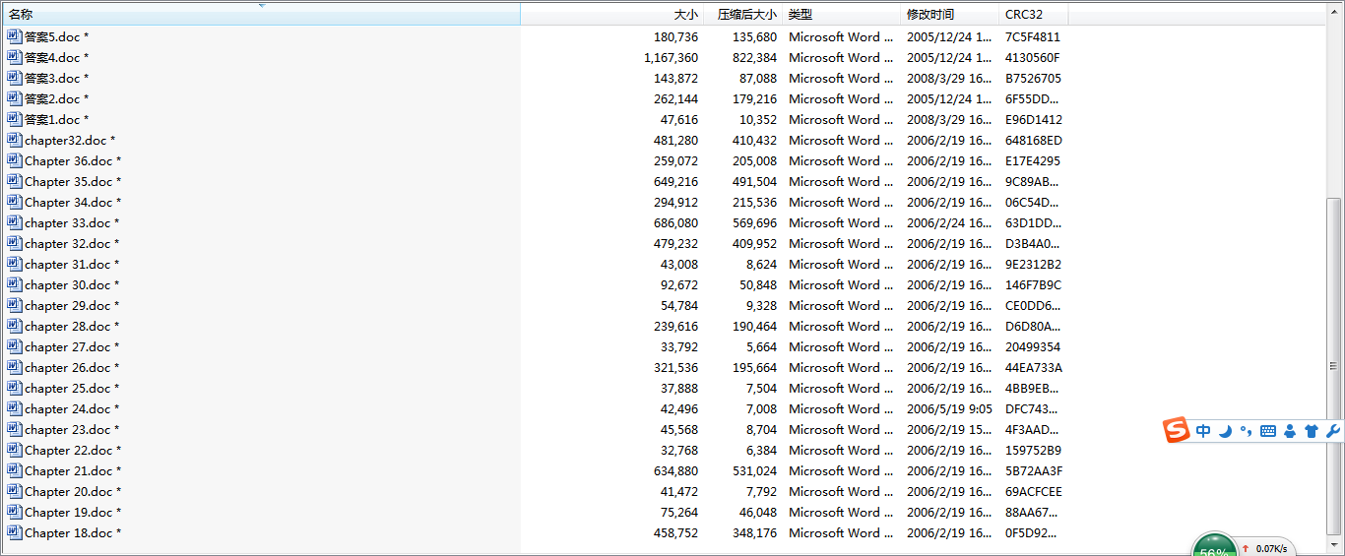Open the wrench settings icon on input toolbar
Image resolution: width=1345 pixels, height=556 pixels.
click(1333, 431)
